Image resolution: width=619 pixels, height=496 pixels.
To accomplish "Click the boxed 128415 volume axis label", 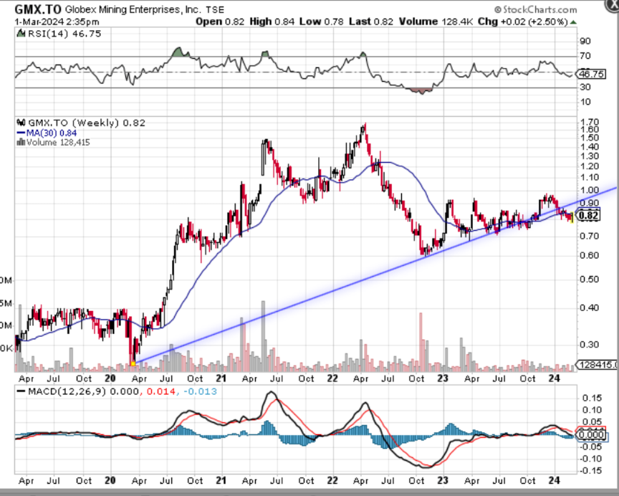I will [598, 365].
